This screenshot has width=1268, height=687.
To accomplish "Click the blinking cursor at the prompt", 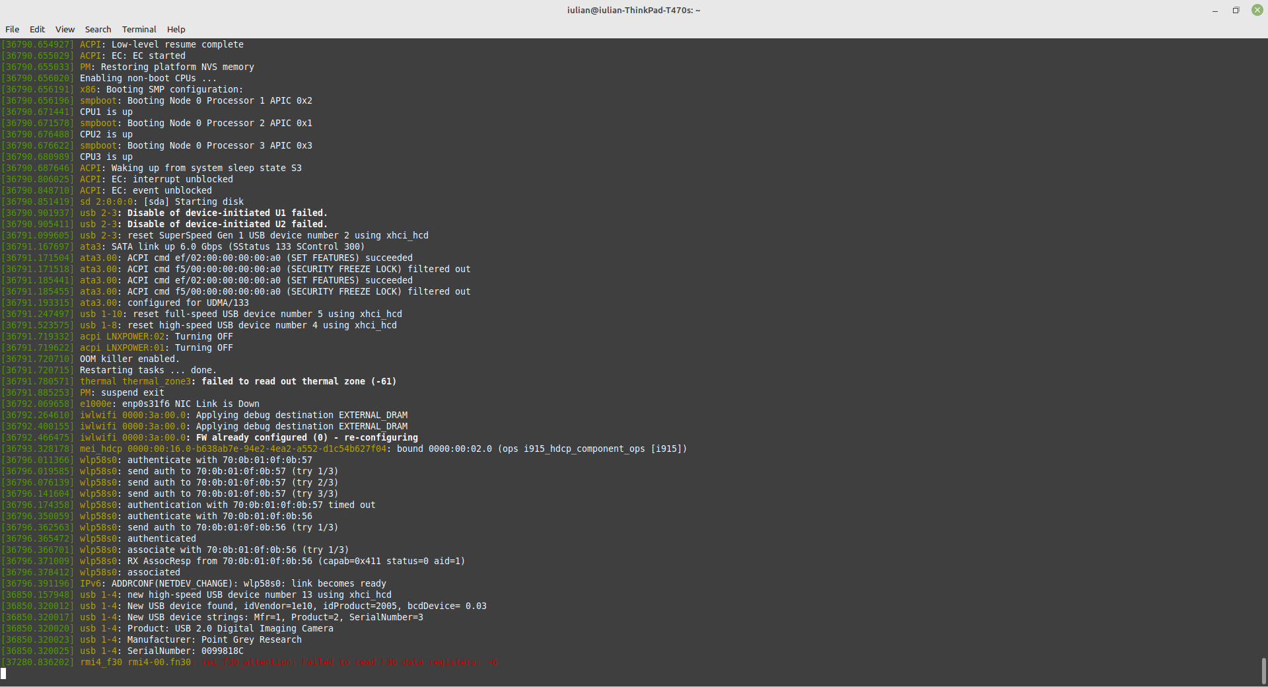I will (5, 674).
